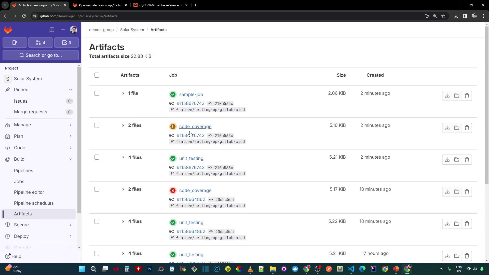Viewport: 489px width, 275px height.
Task: Click the Search or go to field
Action: (x=41, y=55)
